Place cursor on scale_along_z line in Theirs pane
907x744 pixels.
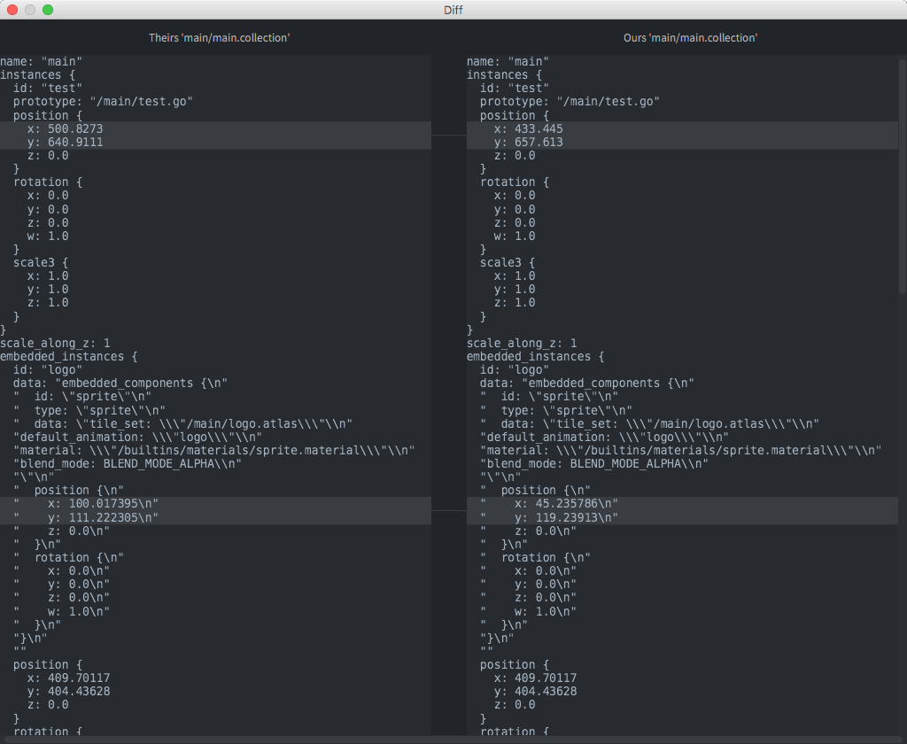(x=55, y=343)
